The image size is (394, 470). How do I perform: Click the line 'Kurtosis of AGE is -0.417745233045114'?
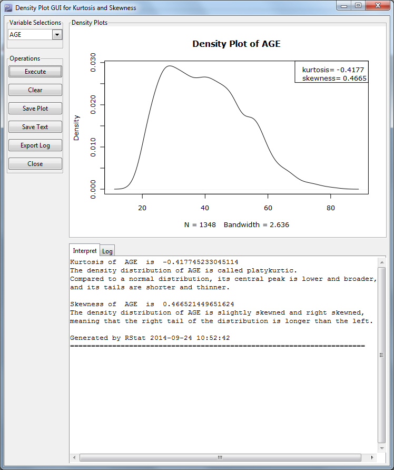point(154,262)
